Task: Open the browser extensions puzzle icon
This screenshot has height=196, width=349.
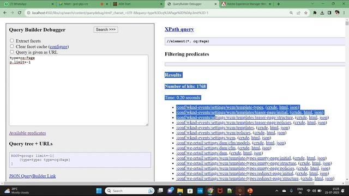Action: coord(315,13)
